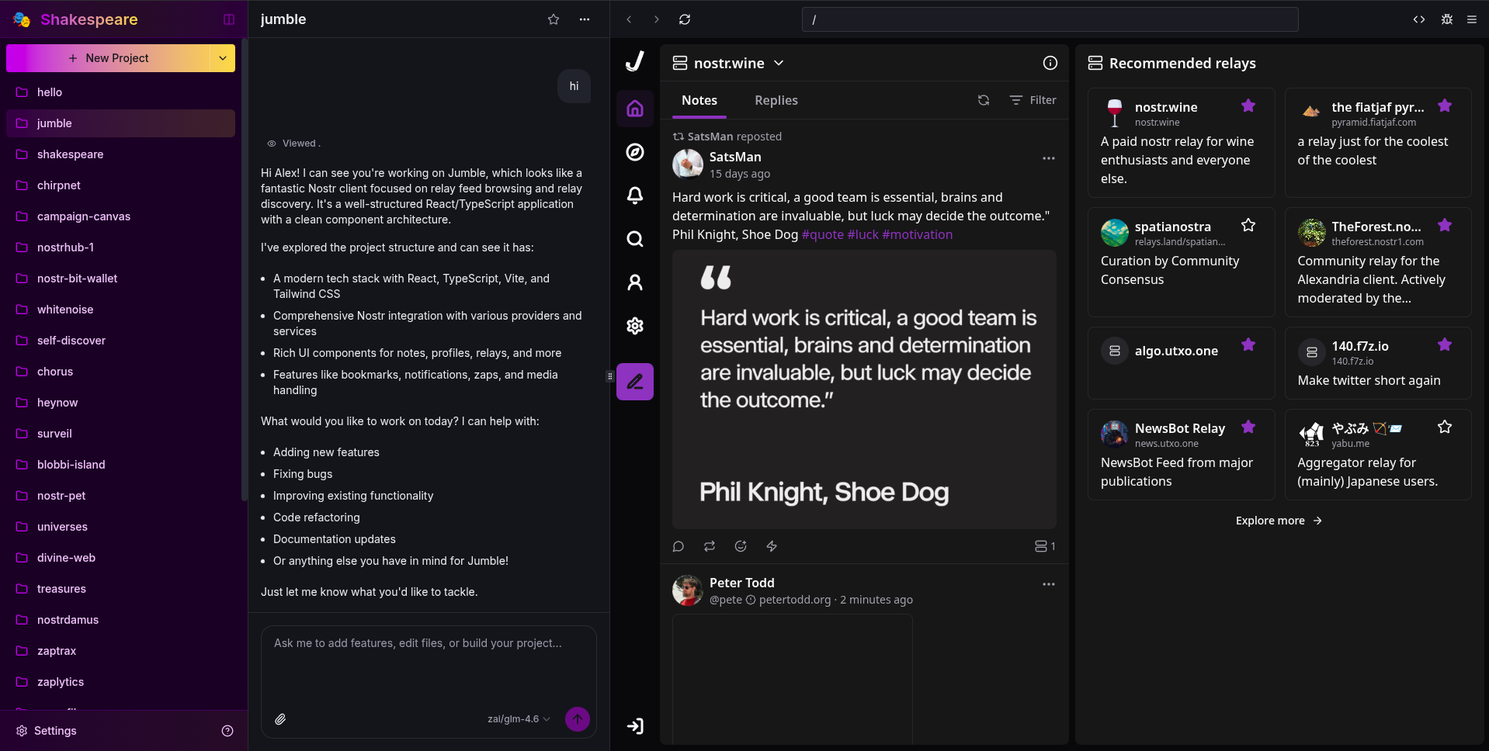This screenshot has width=1489, height=751.
Task: Favorite the spatianostra relay star
Action: [x=1248, y=225]
